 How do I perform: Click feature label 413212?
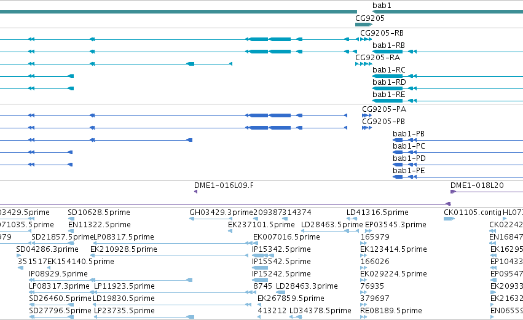click(x=272, y=311)
